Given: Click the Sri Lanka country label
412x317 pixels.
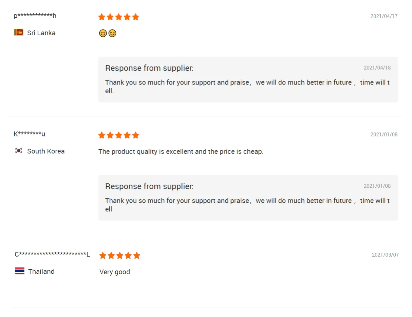Looking at the screenshot, I should coord(41,33).
